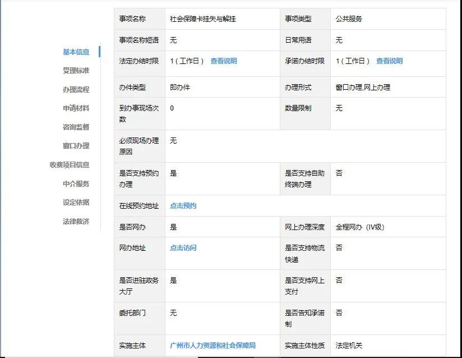
Task: Click 查看说明 beside 承诺办结时限
Action: pos(390,61)
